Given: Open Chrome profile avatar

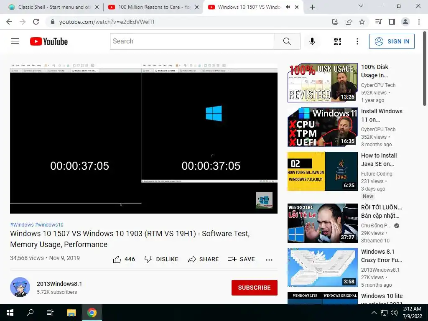Looking at the screenshot, I should point(405,22).
